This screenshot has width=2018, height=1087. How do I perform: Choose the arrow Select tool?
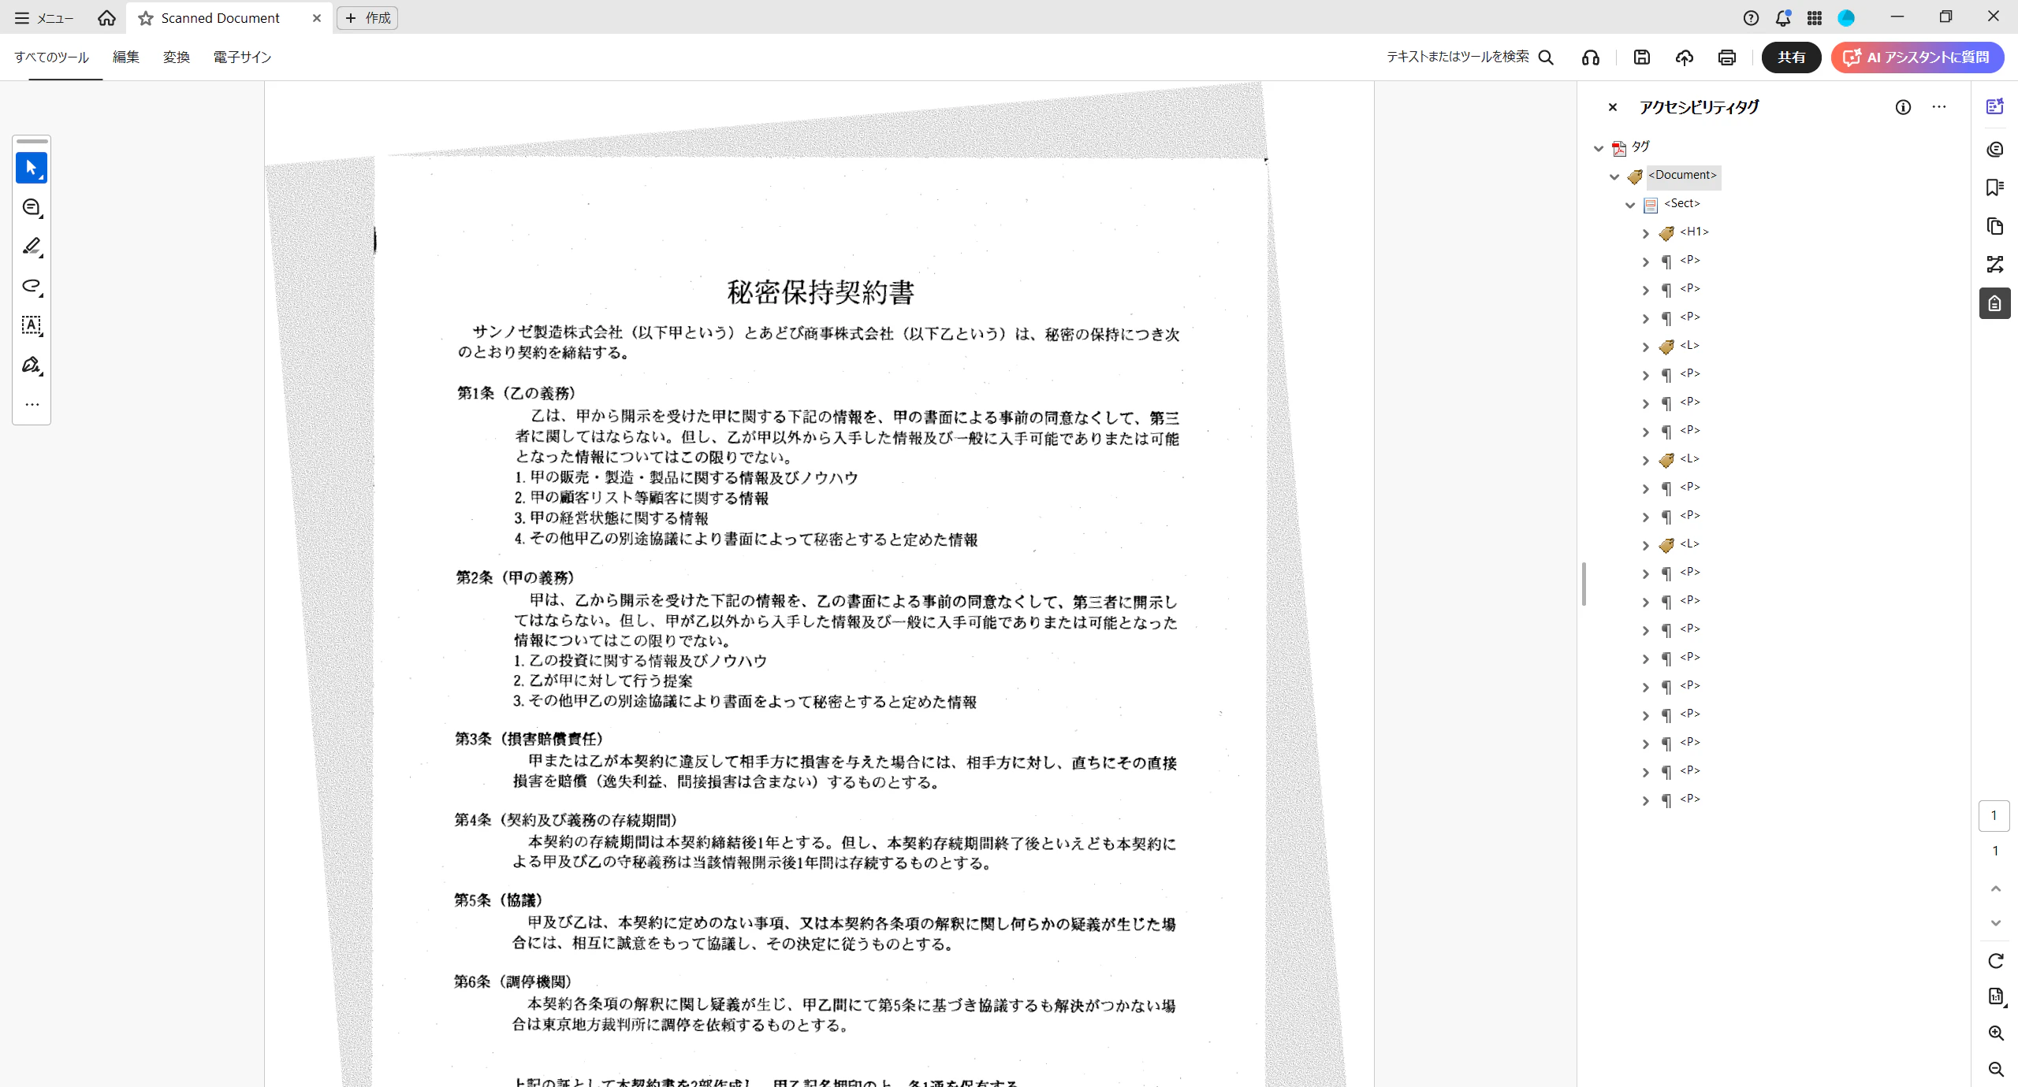(32, 168)
